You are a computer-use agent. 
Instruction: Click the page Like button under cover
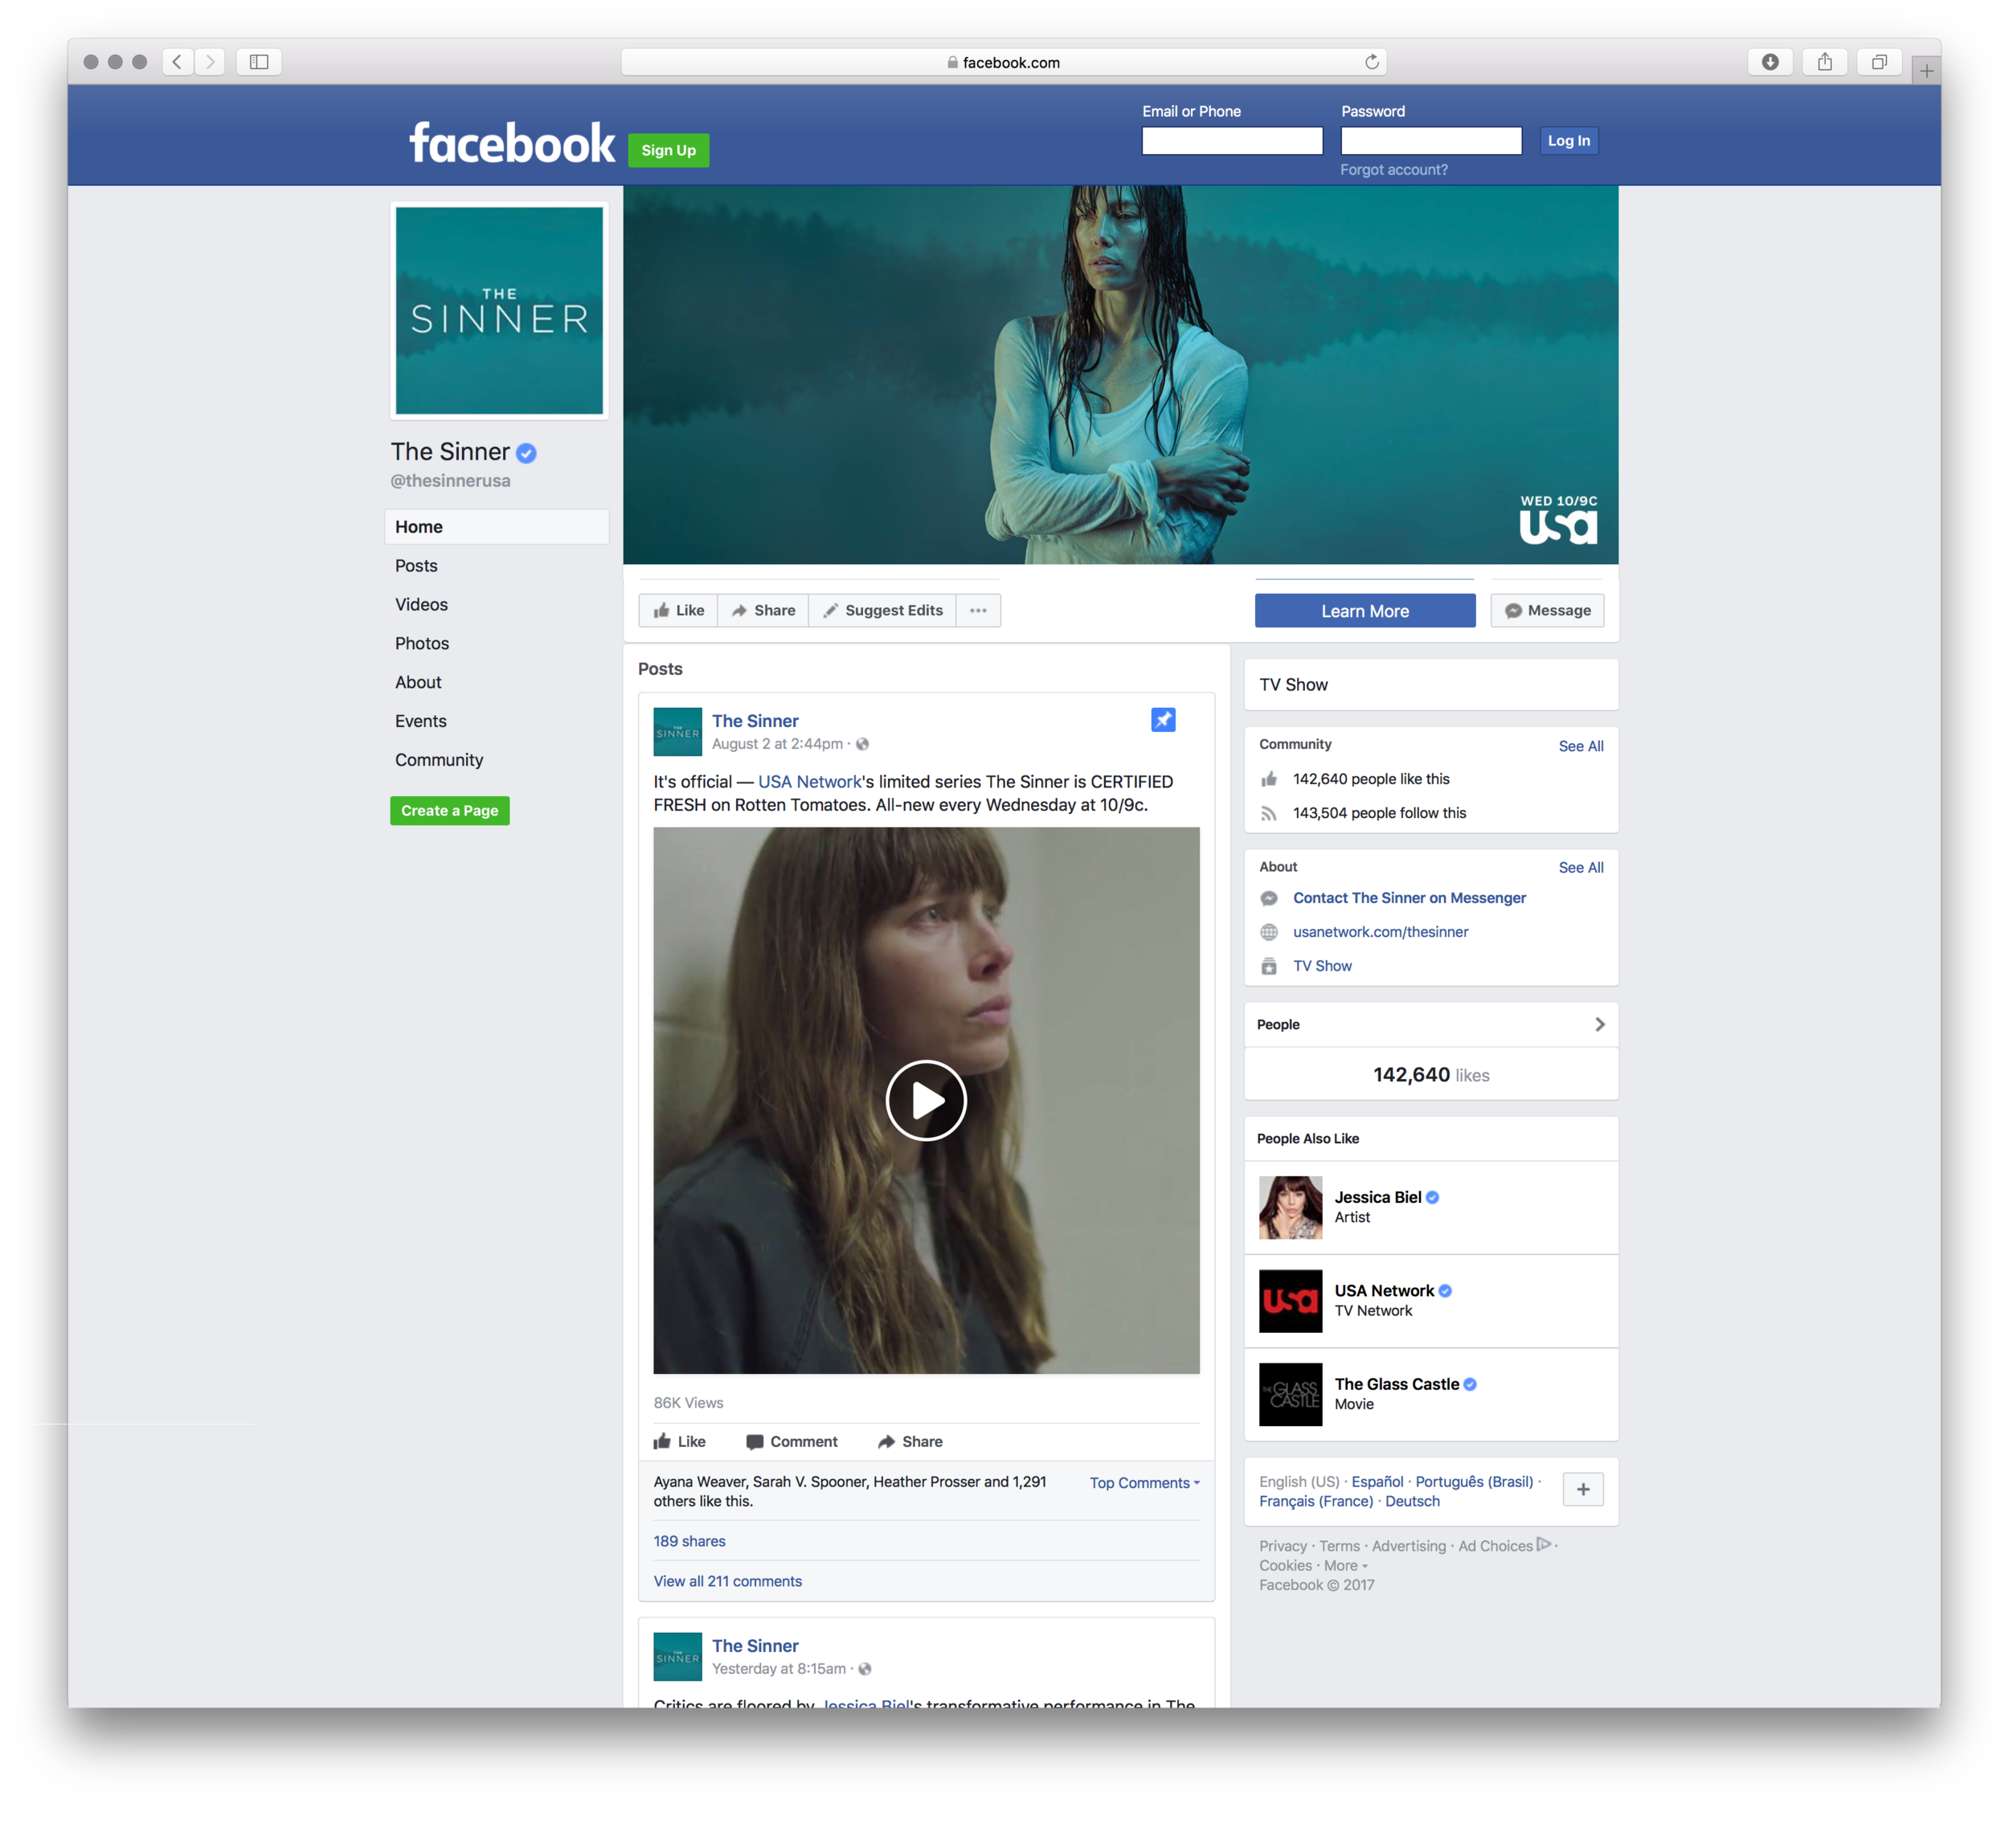(x=678, y=610)
